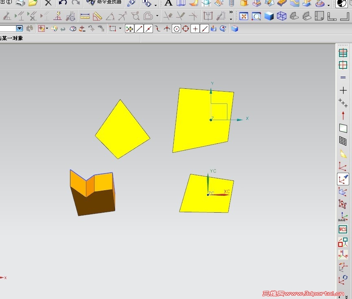Click WCS origin (0,0,0) icon
Screen dimensions: 352x299
point(343,217)
